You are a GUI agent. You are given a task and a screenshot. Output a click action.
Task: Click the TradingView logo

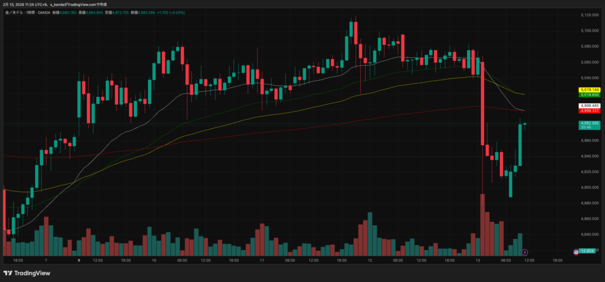27,273
